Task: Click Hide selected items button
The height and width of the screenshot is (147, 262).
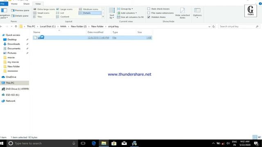Action: tap(183, 13)
